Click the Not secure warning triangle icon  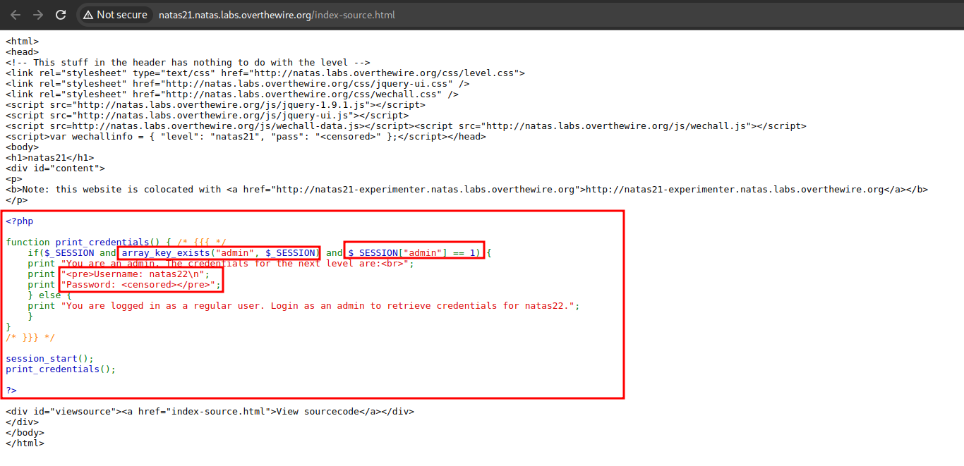tap(88, 15)
